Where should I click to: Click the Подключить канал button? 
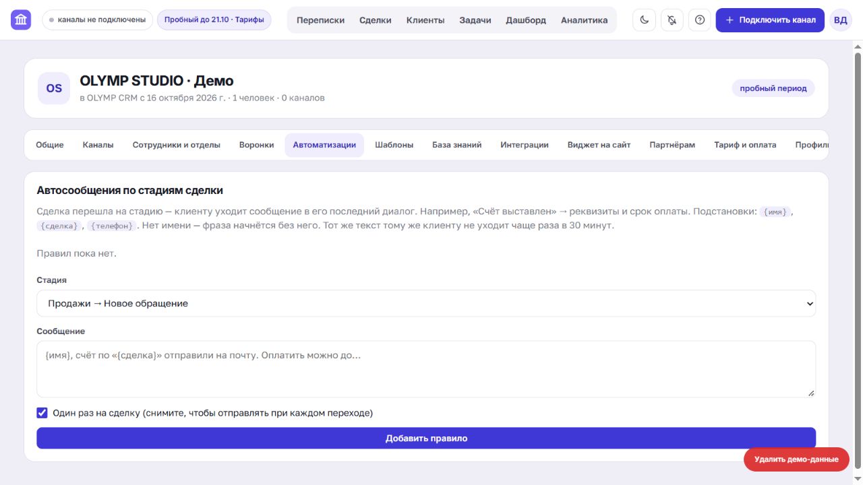pos(770,20)
